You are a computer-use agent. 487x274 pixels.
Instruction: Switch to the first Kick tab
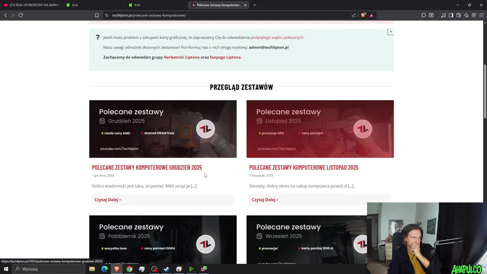point(93,5)
